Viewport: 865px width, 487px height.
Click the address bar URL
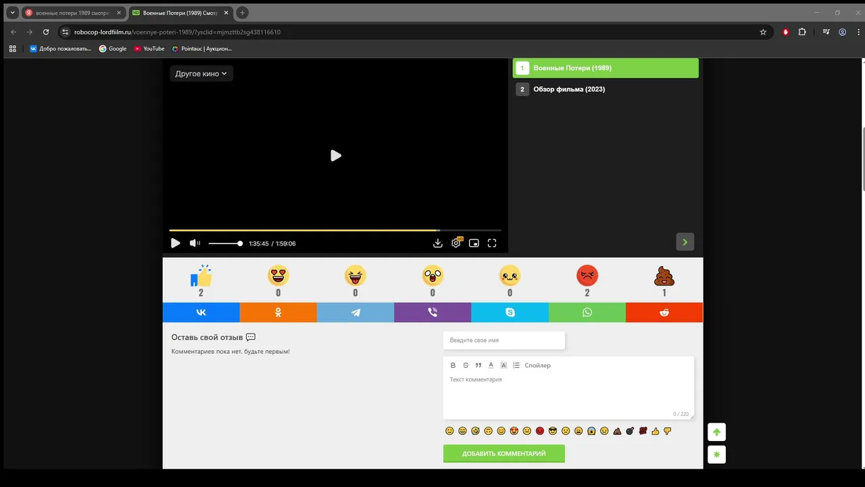177,32
